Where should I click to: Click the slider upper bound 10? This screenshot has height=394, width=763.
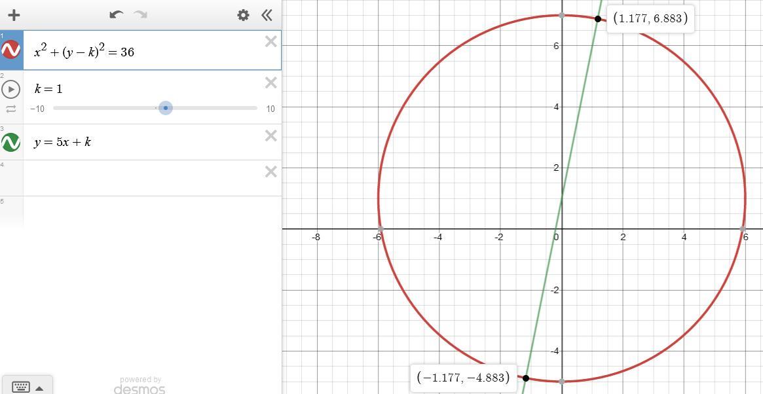pyautogui.click(x=270, y=109)
